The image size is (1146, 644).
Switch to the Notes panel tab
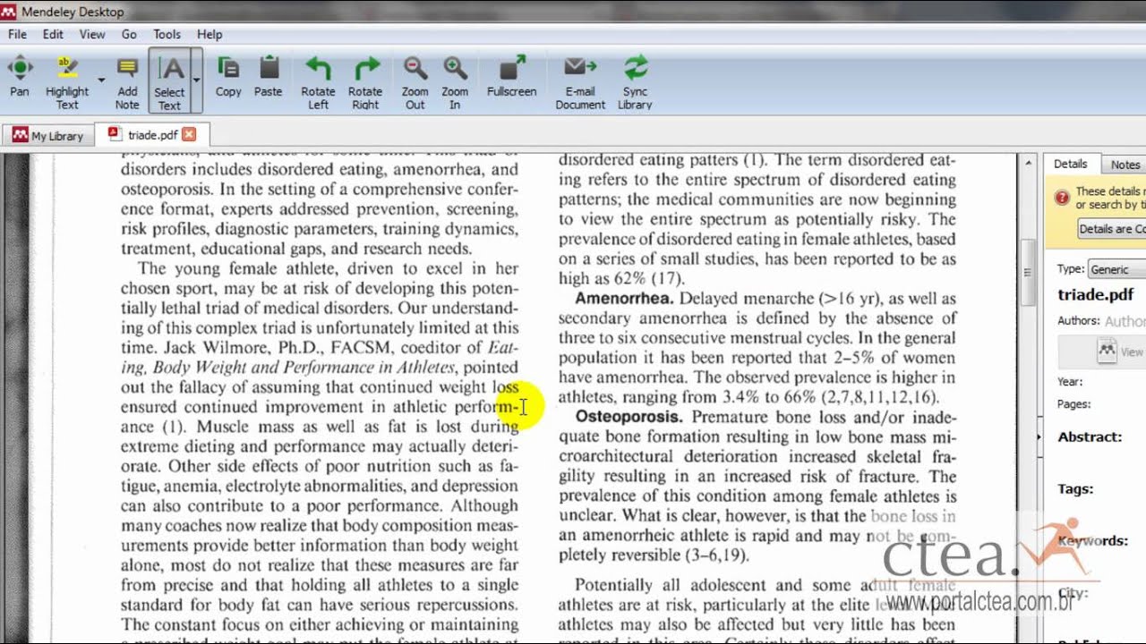tap(1125, 165)
